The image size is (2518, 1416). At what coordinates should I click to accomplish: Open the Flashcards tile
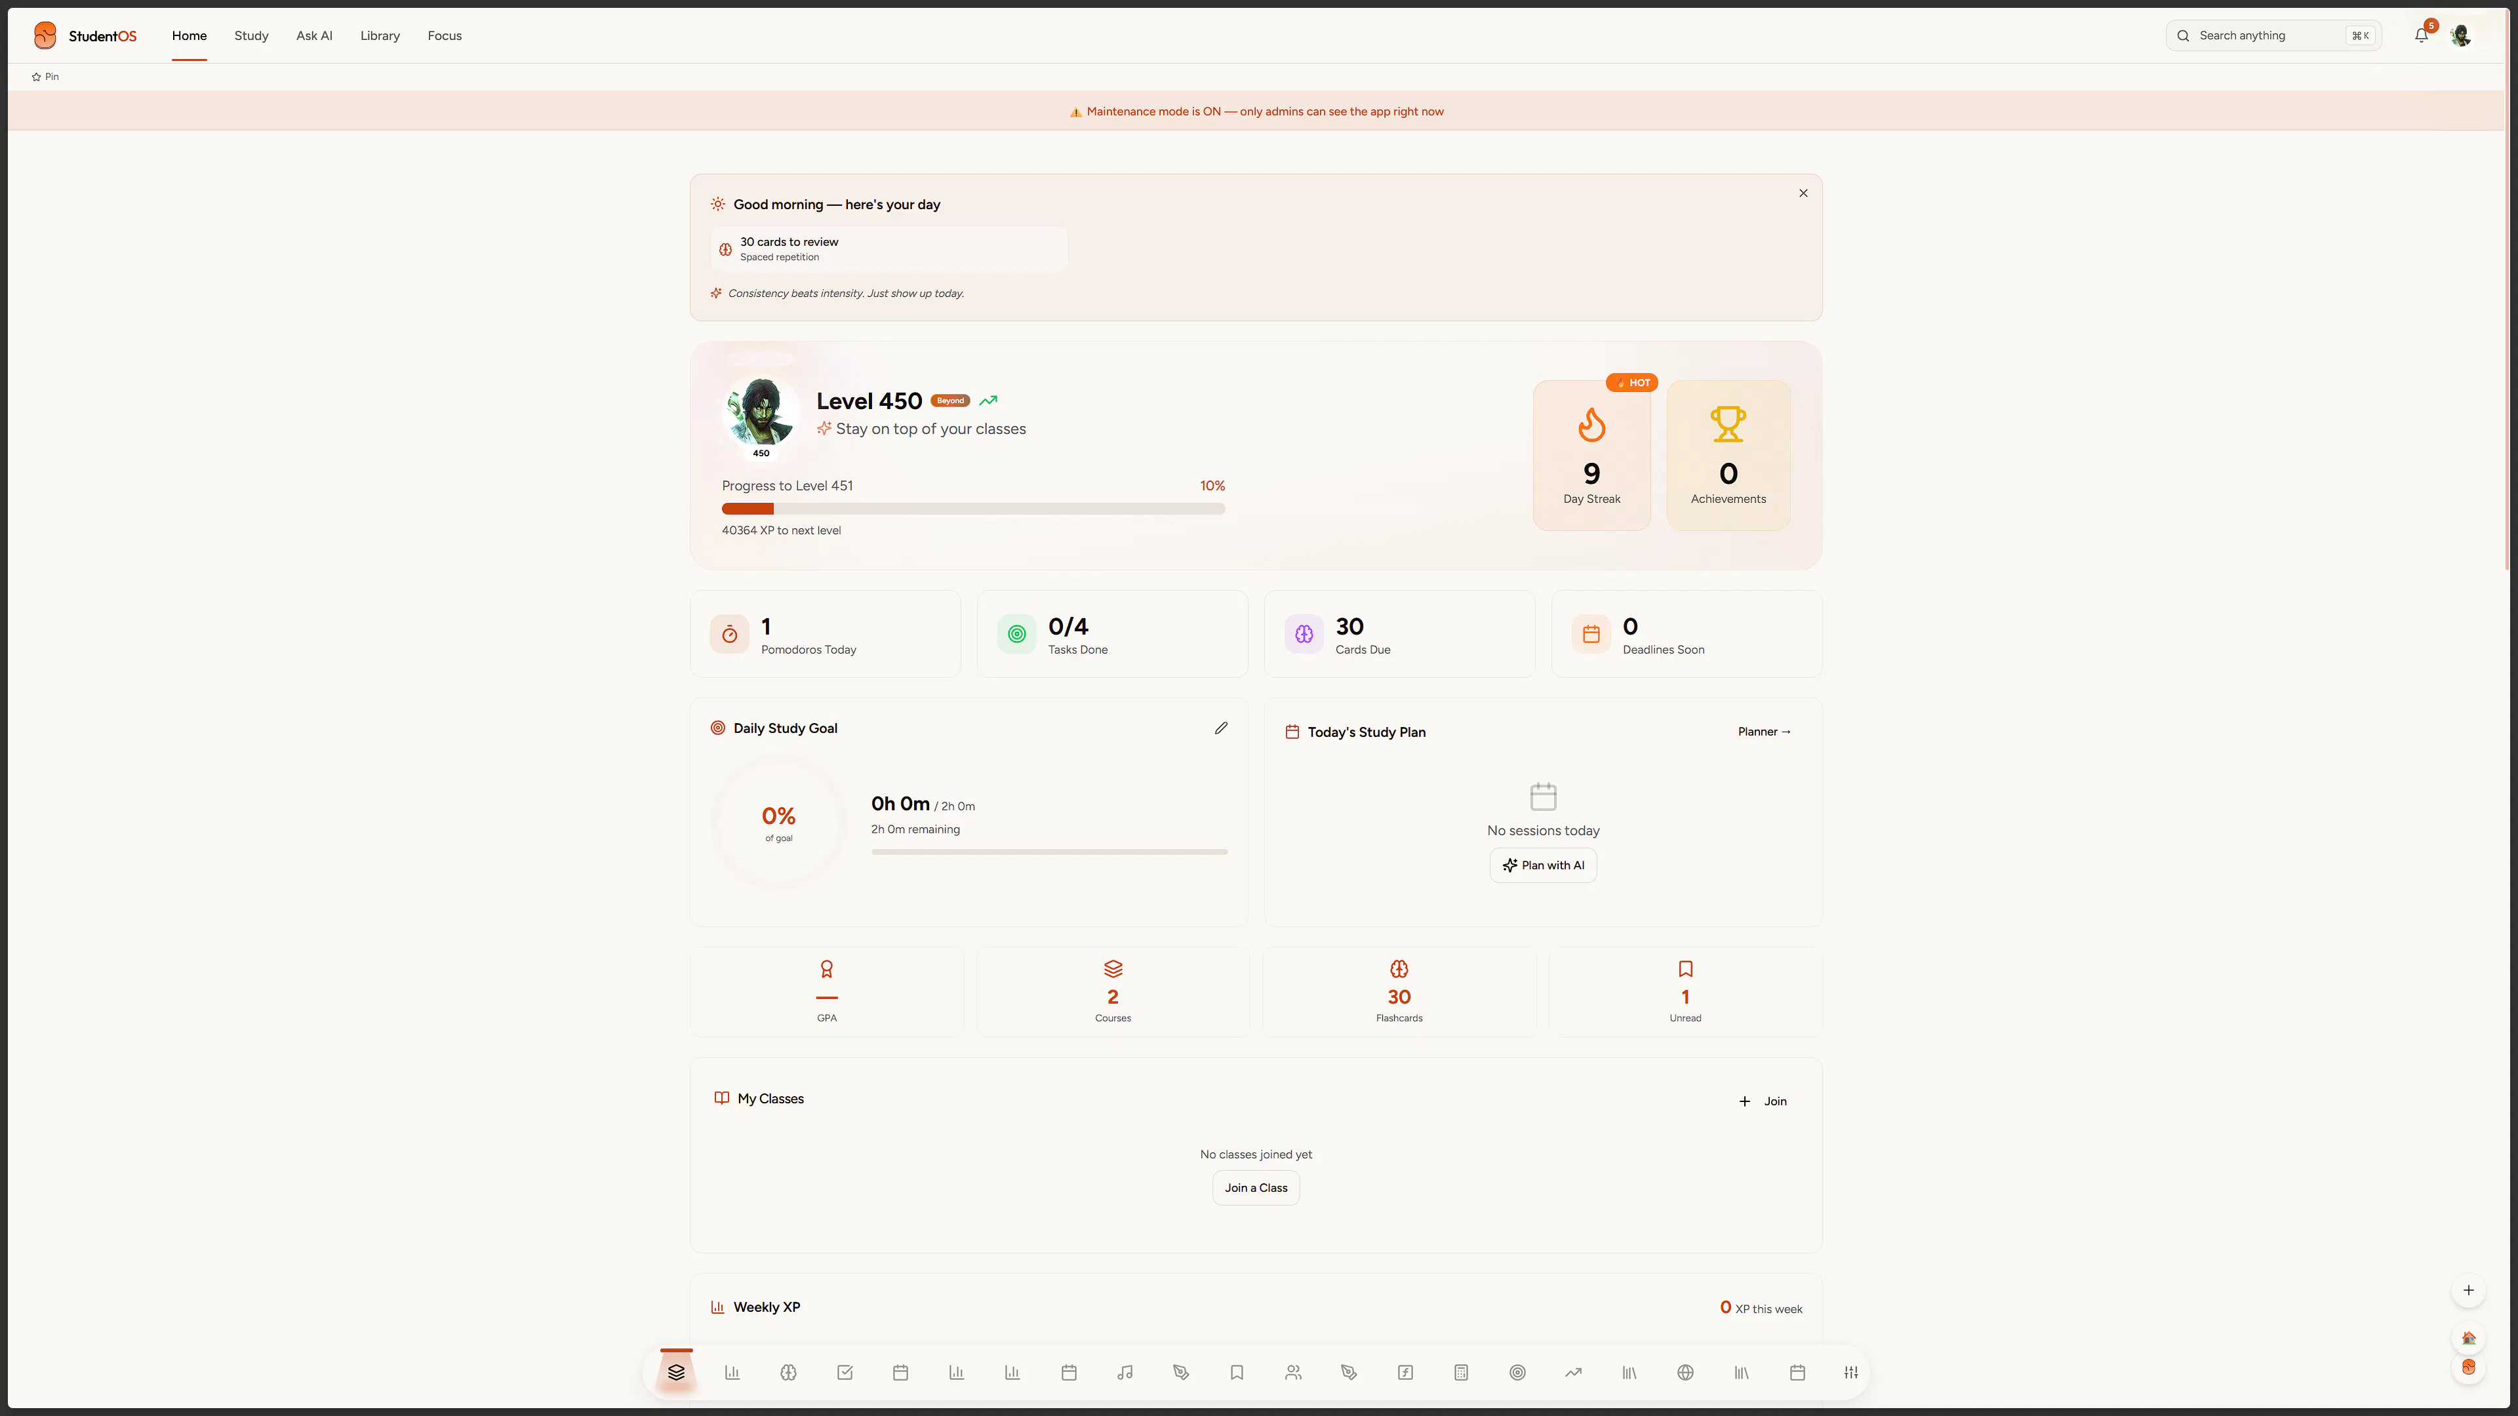tap(1400, 992)
